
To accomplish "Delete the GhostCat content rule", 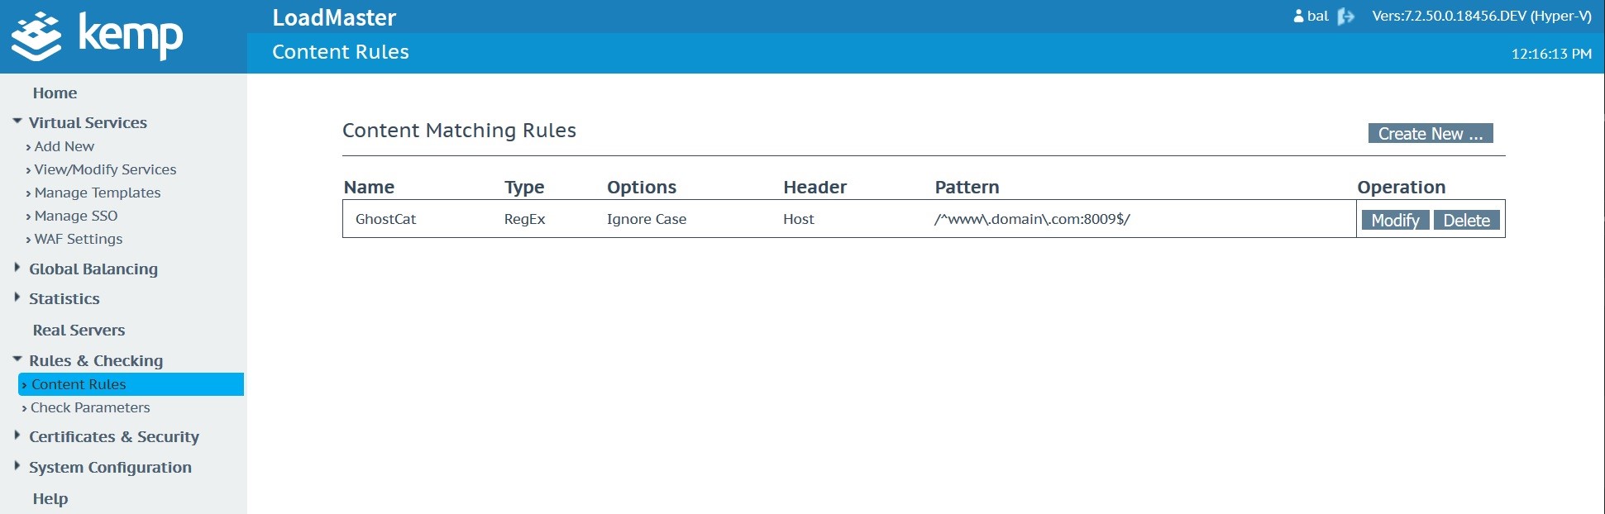I will pyautogui.click(x=1466, y=221).
